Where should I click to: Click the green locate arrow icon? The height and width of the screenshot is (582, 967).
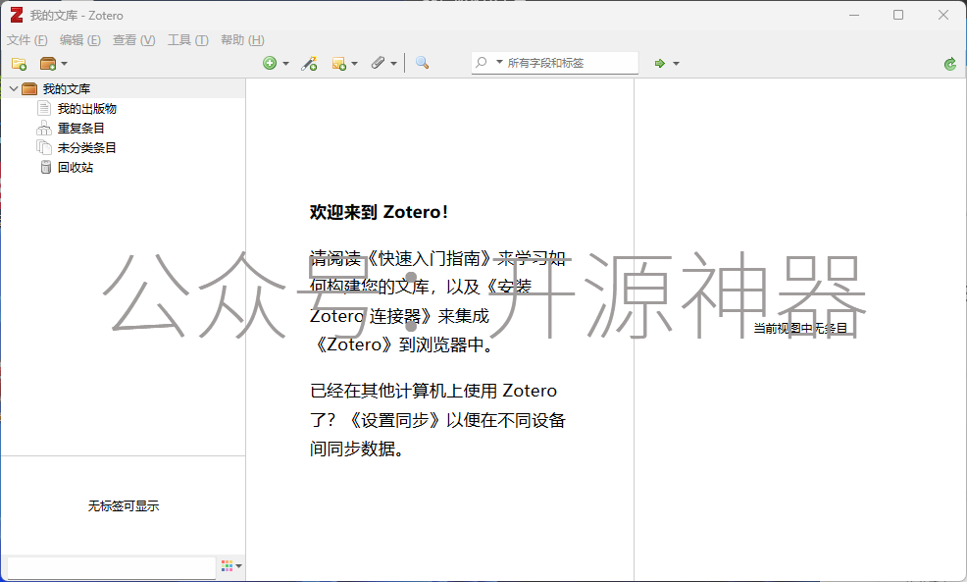pyautogui.click(x=659, y=63)
